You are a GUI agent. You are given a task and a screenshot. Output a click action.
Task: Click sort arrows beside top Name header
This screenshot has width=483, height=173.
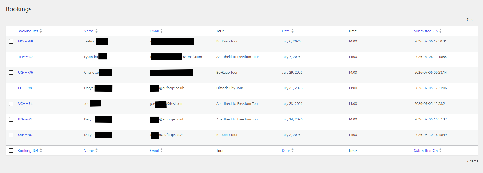96,31
